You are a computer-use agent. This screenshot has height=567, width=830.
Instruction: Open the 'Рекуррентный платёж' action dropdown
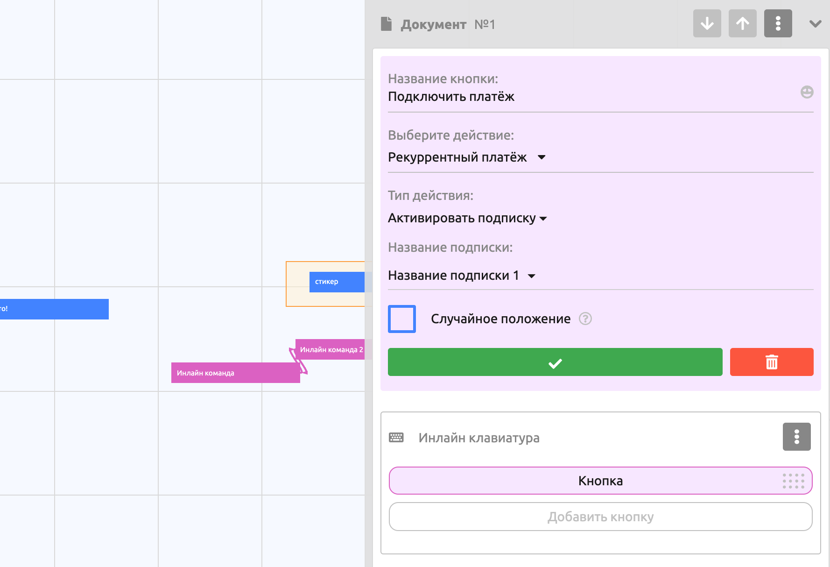(467, 157)
